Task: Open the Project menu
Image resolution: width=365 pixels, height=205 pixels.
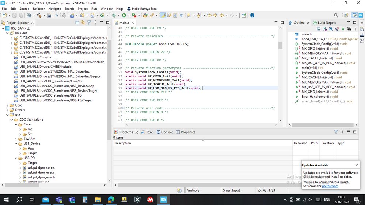Action: [x=83, y=9]
